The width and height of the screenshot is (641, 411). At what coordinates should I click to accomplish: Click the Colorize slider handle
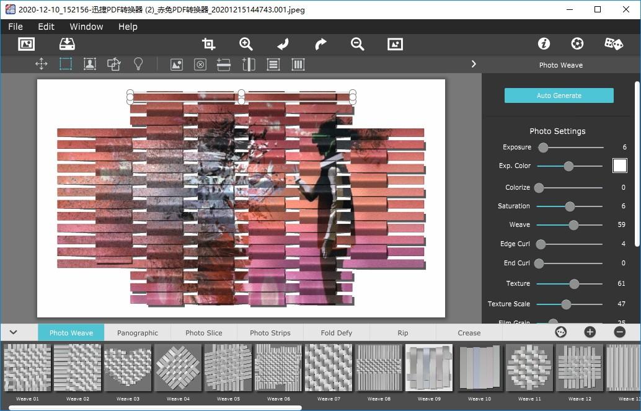click(539, 188)
